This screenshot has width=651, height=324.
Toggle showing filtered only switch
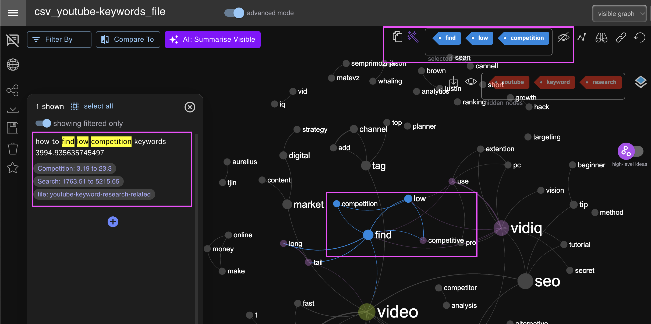[43, 123]
